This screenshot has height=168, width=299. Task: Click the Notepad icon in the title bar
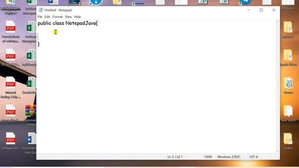point(41,10)
